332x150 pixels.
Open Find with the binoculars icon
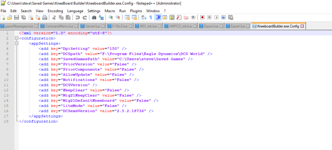[94, 18]
